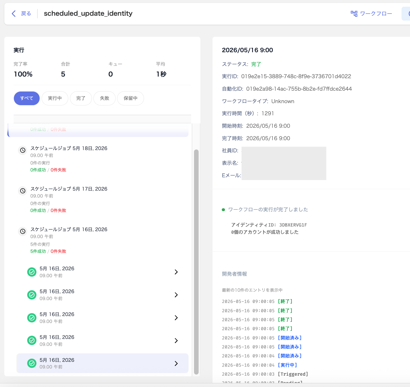Viewport: 410px width, 387px height.
Task: Click the 5件成功 count text
Action: point(38,251)
